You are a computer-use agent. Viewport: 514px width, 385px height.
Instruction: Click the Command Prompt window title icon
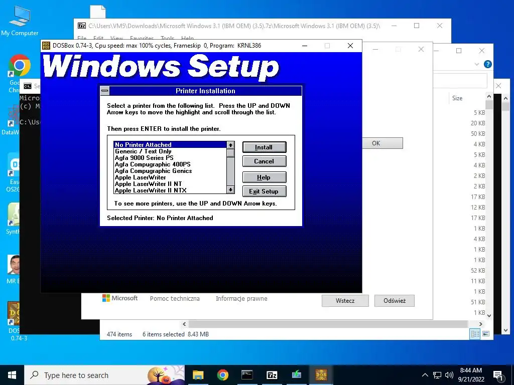tap(28, 86)
